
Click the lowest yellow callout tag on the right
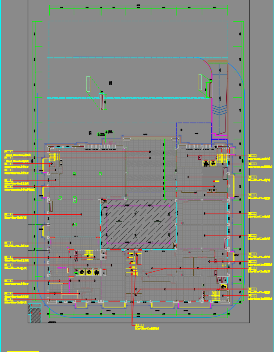coord(252,296)
